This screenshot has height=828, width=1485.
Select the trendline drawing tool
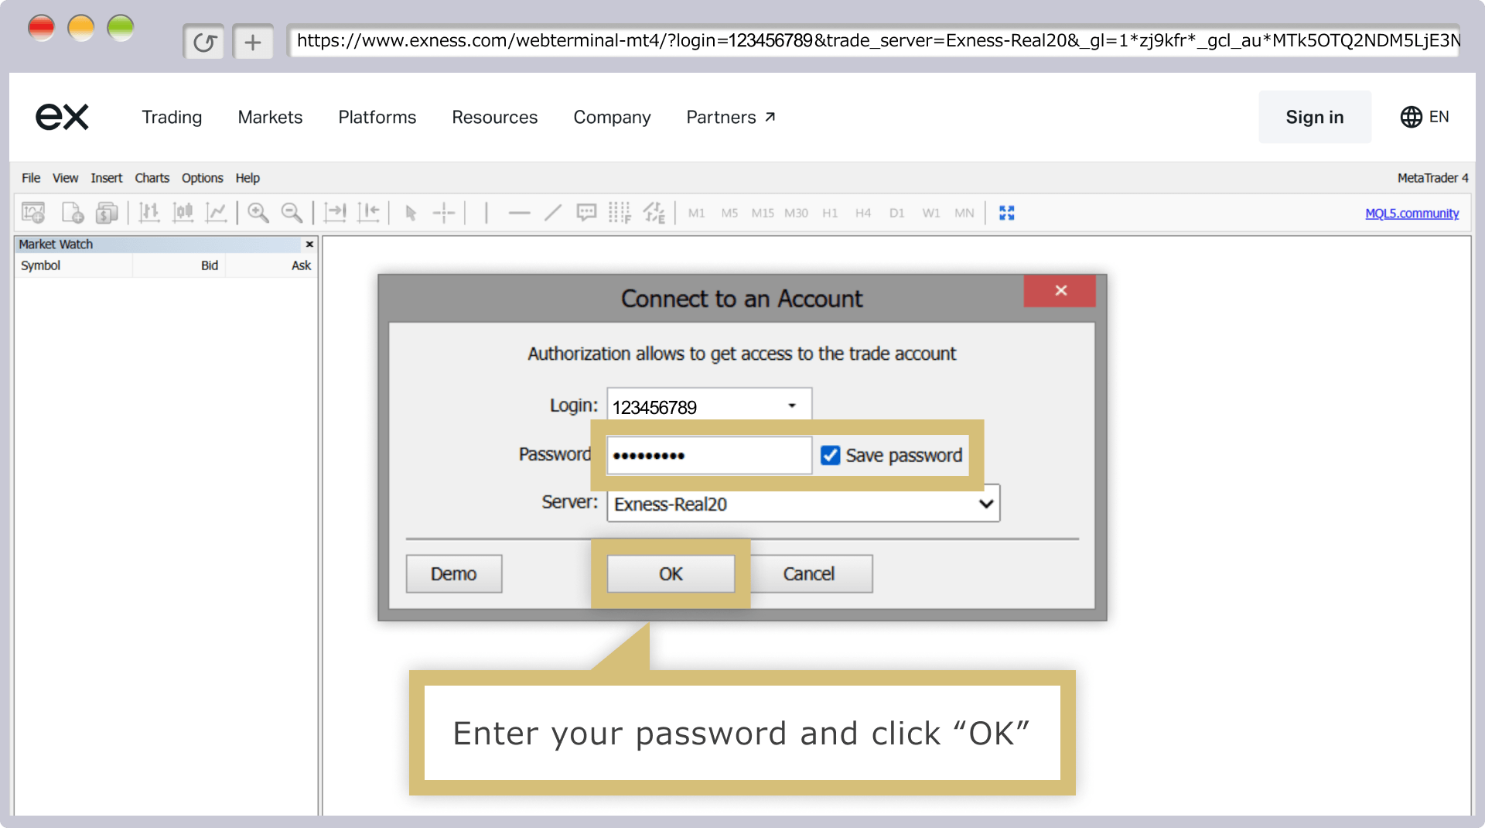[x=552, y=213]
